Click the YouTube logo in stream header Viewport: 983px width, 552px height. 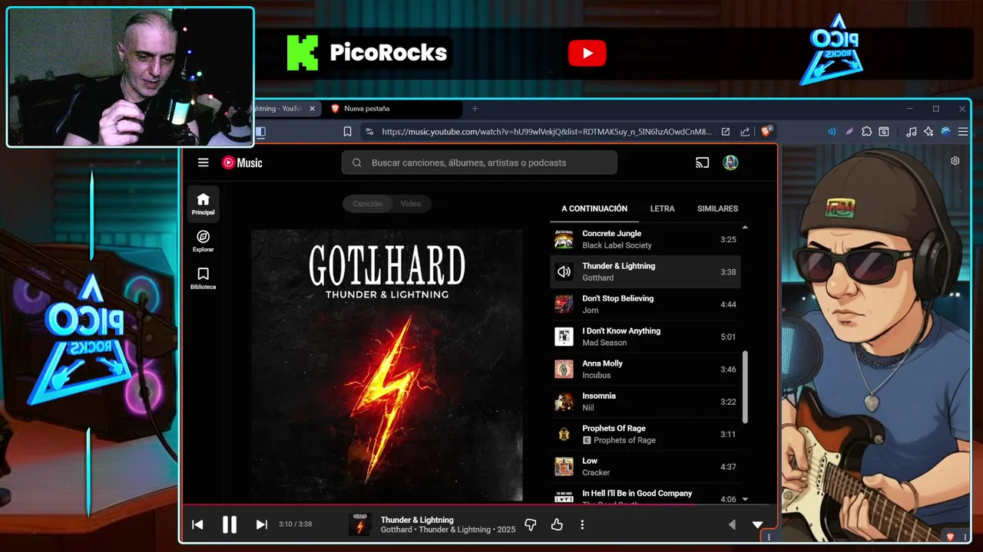pos(587,53)
